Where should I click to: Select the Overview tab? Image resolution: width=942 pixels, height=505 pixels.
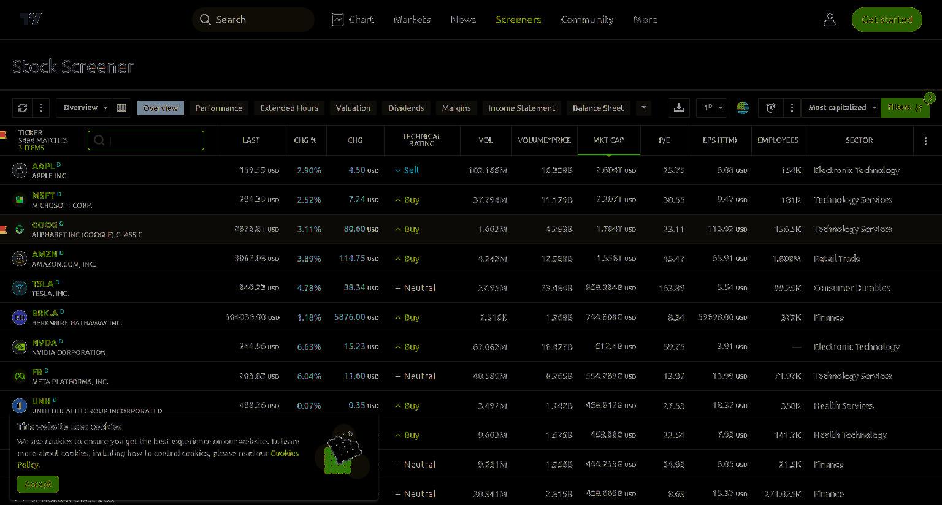161,108
